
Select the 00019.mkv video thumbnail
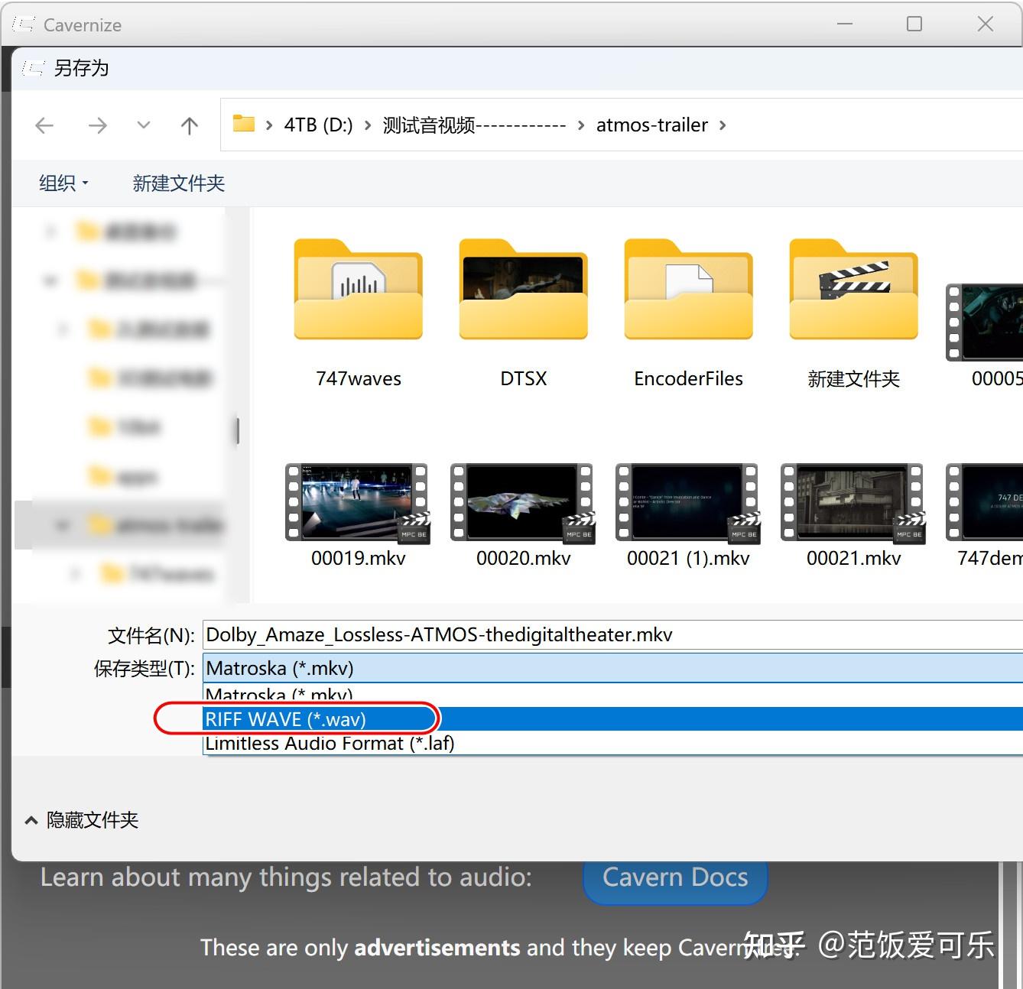[x=356, y=503]
